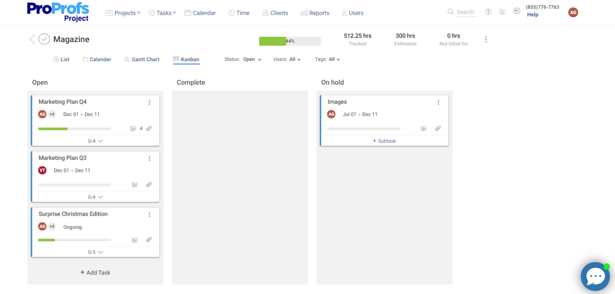This screenshot has width=615, height=294.
Task: Open attachments on Marketing Plan Q4 card
Action: tap(149, 129)
